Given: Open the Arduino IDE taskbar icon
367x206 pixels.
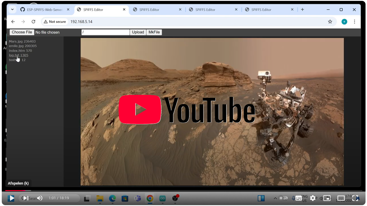Looking at the screenshot, I should coord(163,199).
